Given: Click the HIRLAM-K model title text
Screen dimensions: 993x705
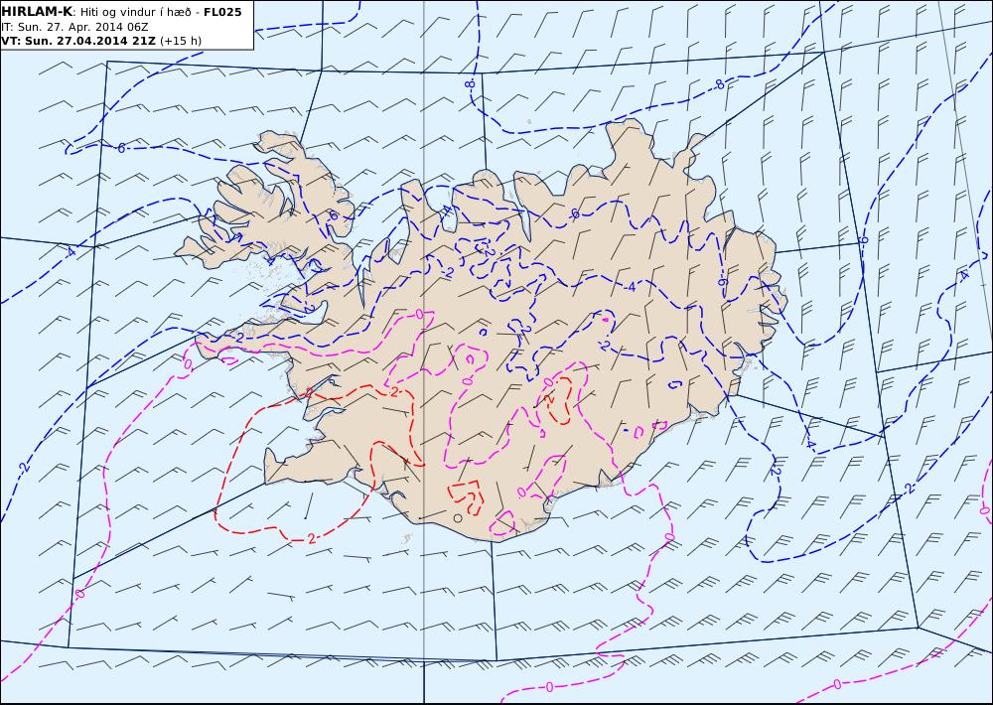Looking at the screenshot, I should click(x=37, y=12).
